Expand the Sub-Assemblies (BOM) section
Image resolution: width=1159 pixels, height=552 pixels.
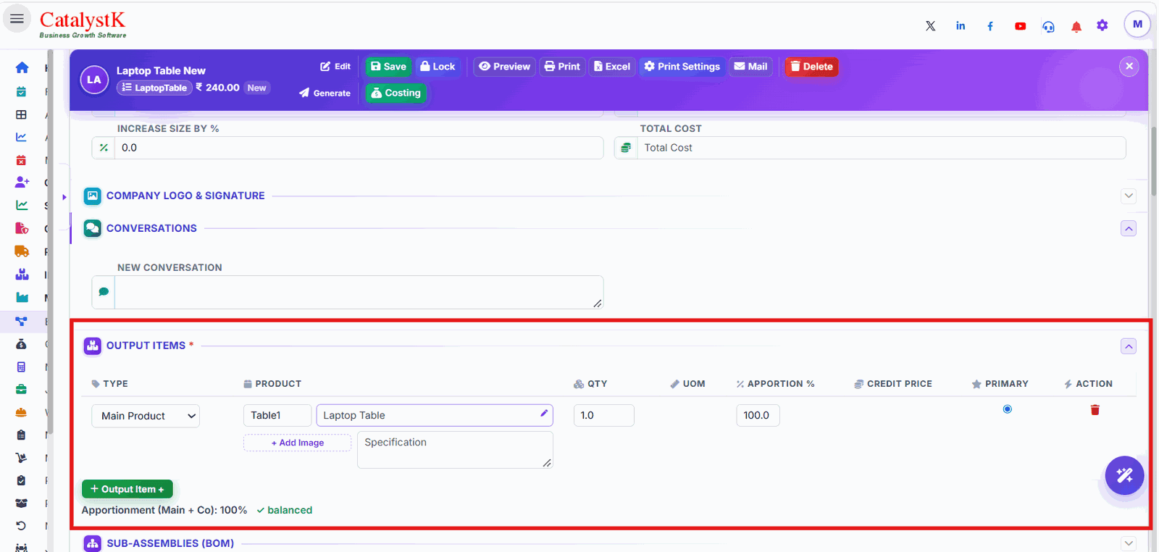pos(1129,544)
